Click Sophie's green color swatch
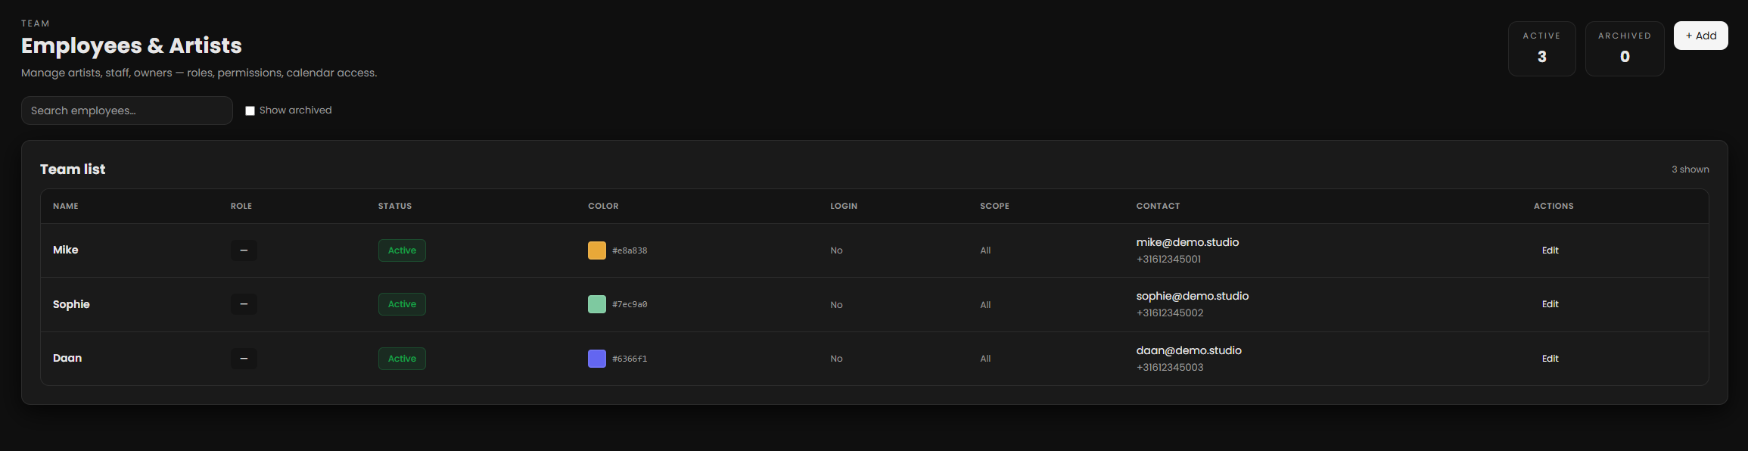1748x451 pixels. point(596,304)
